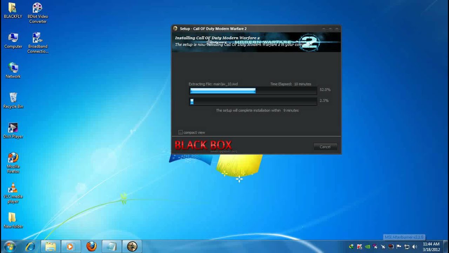Click the 52.0% percentage label

(325, 90)
